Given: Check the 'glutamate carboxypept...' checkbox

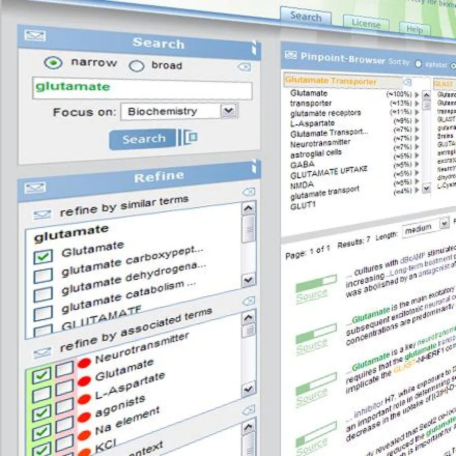Looking at the screenshot, I should click(x=43, y=276).
